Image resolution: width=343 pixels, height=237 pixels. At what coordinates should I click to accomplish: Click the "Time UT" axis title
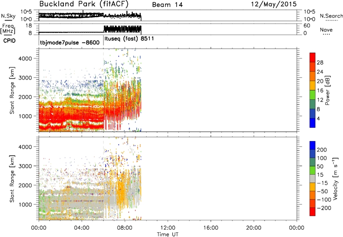tap(168, 234)
